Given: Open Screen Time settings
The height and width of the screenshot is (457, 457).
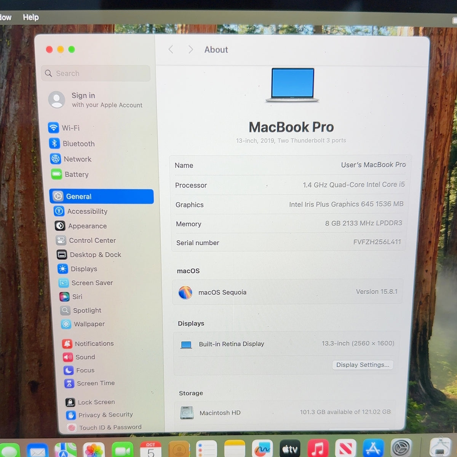Looking at the screenshot, I should [89, 383].
